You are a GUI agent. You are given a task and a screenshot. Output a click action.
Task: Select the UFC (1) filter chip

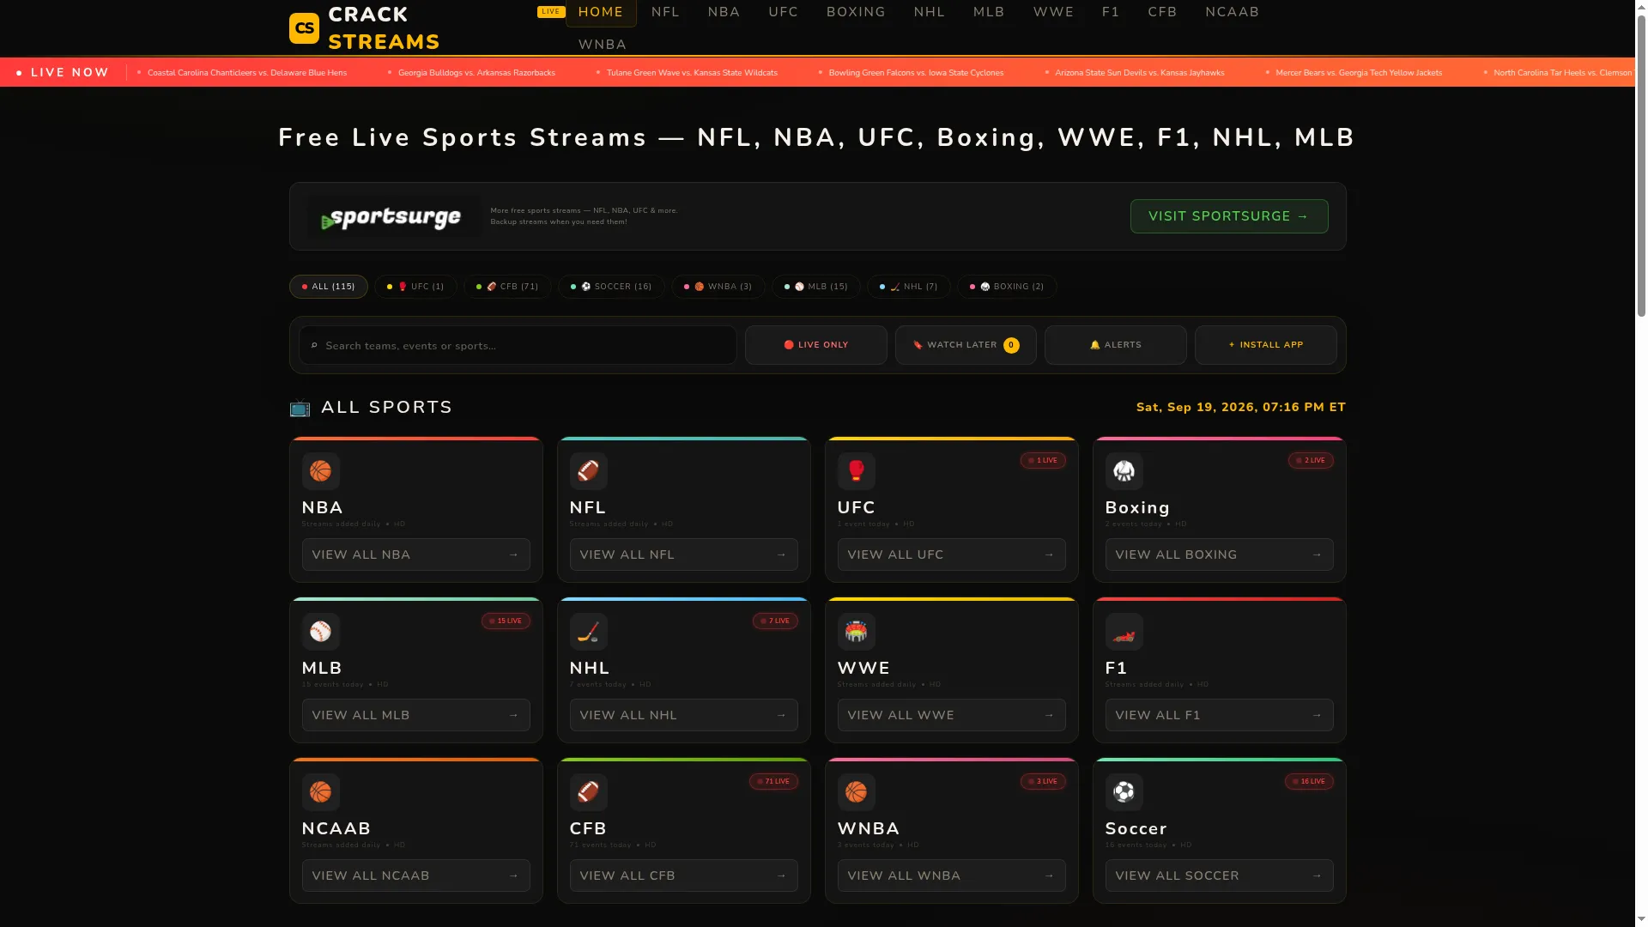pyautogui.click(x=415, y=287)
